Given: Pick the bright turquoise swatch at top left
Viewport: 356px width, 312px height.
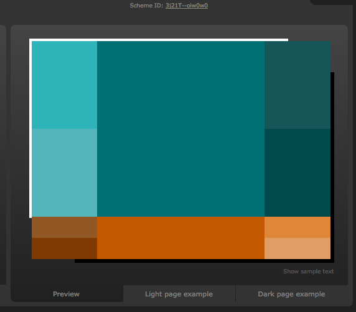Looking at the screenshot, I should click(65, 85).
